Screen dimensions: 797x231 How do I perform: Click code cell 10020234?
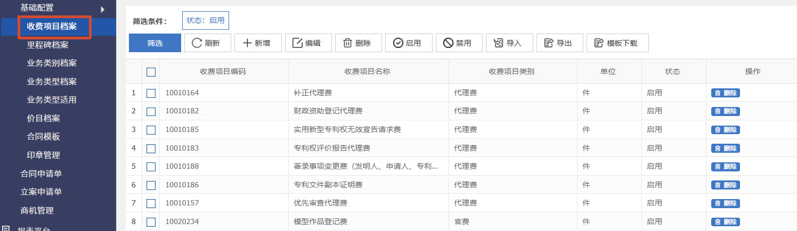click(224, 221)
